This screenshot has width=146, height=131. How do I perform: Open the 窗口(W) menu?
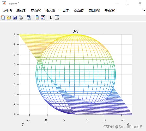point(94,11)
